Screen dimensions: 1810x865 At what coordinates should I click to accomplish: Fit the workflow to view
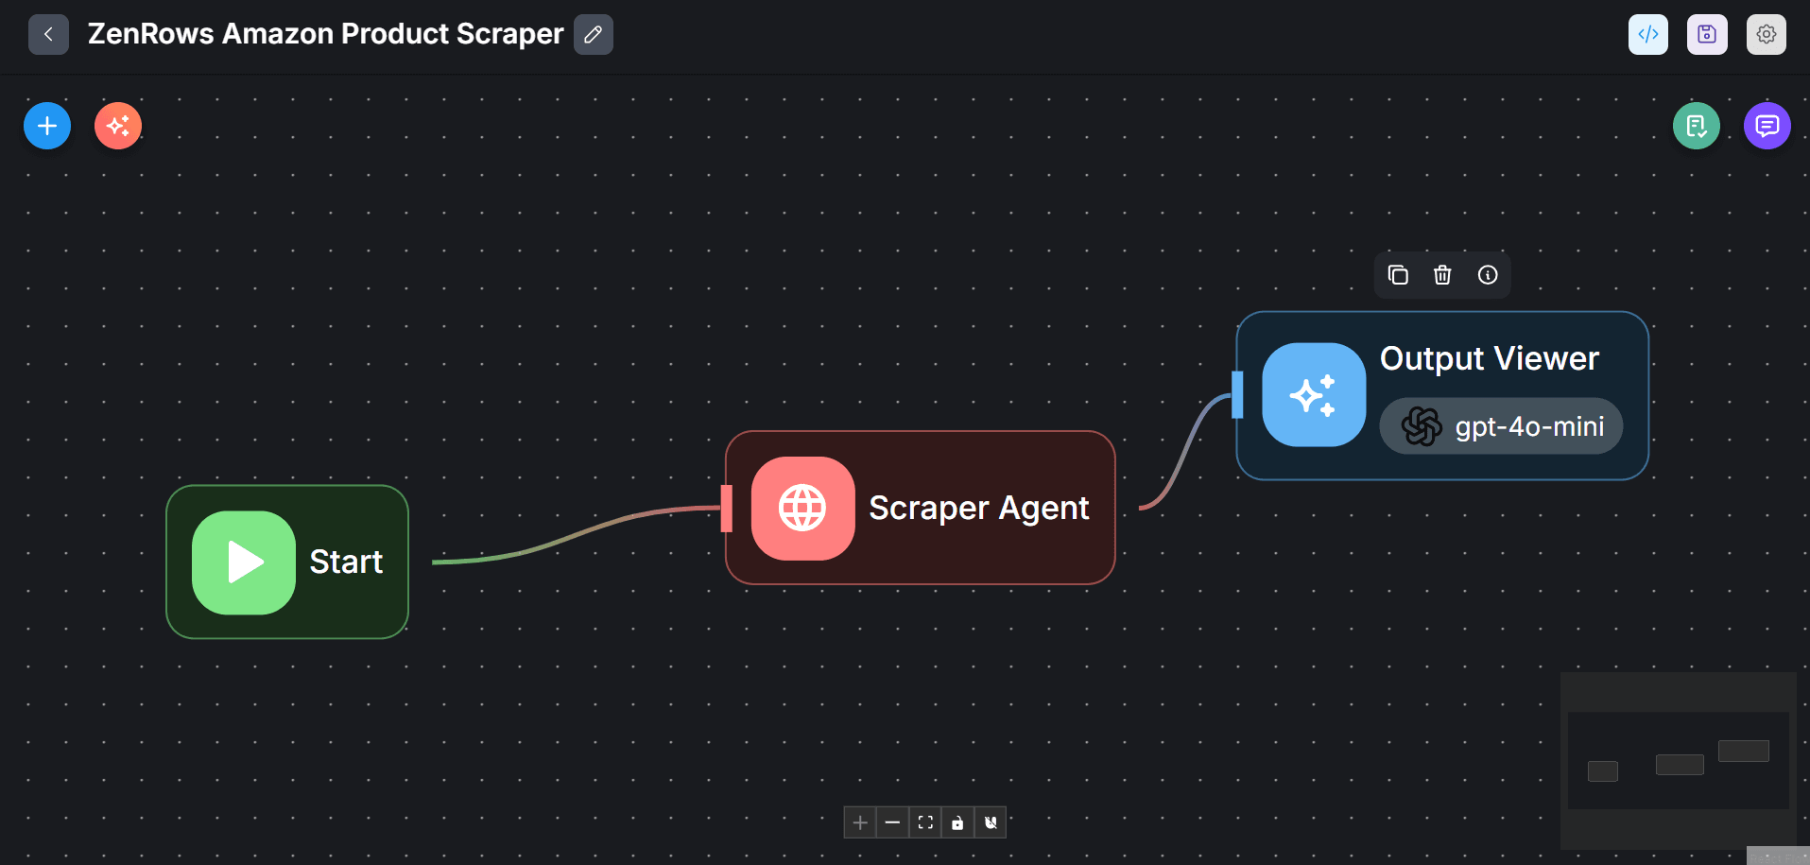(925, 822)
